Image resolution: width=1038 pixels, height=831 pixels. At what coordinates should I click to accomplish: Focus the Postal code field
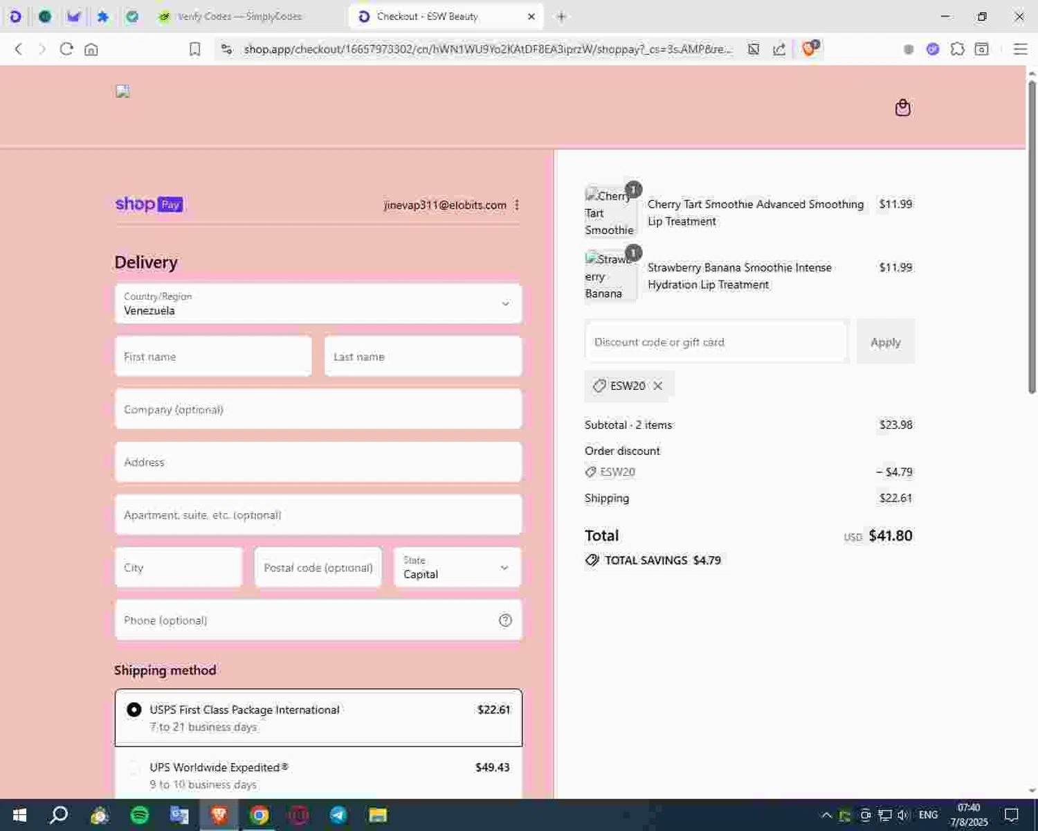(x=318, y=567)
